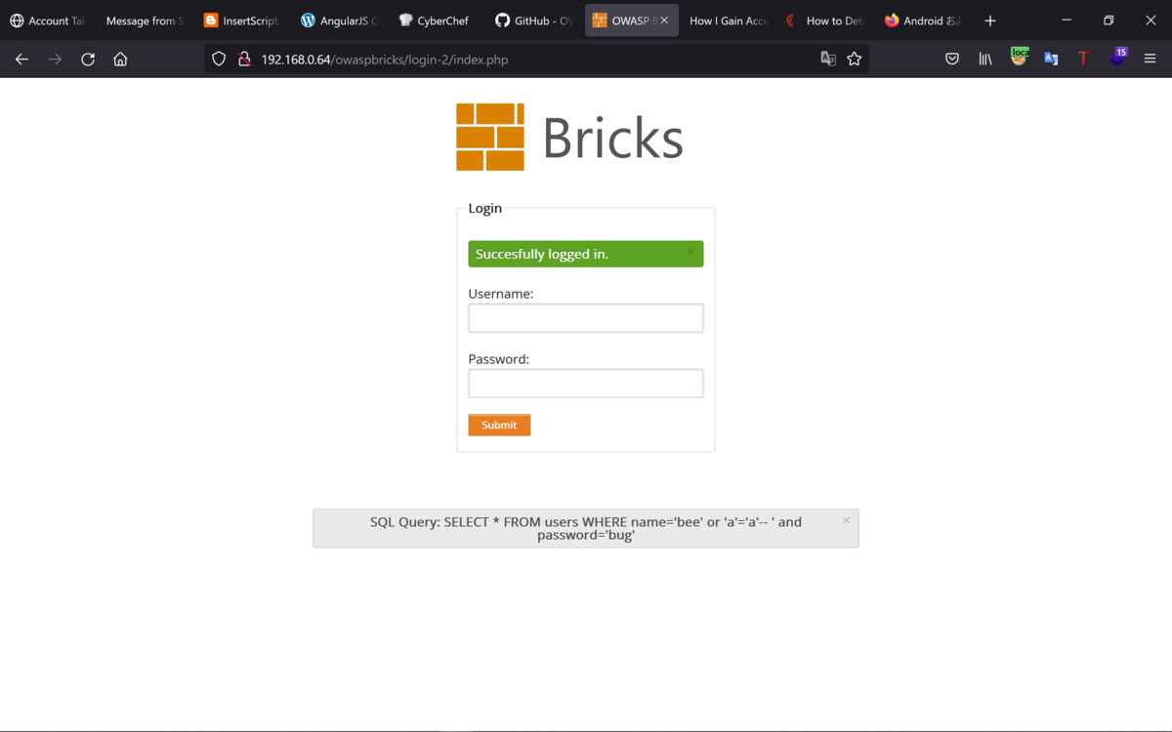Click the Bricks logo brick icon
Screen dimensions: 1172x732
[490, 137]
